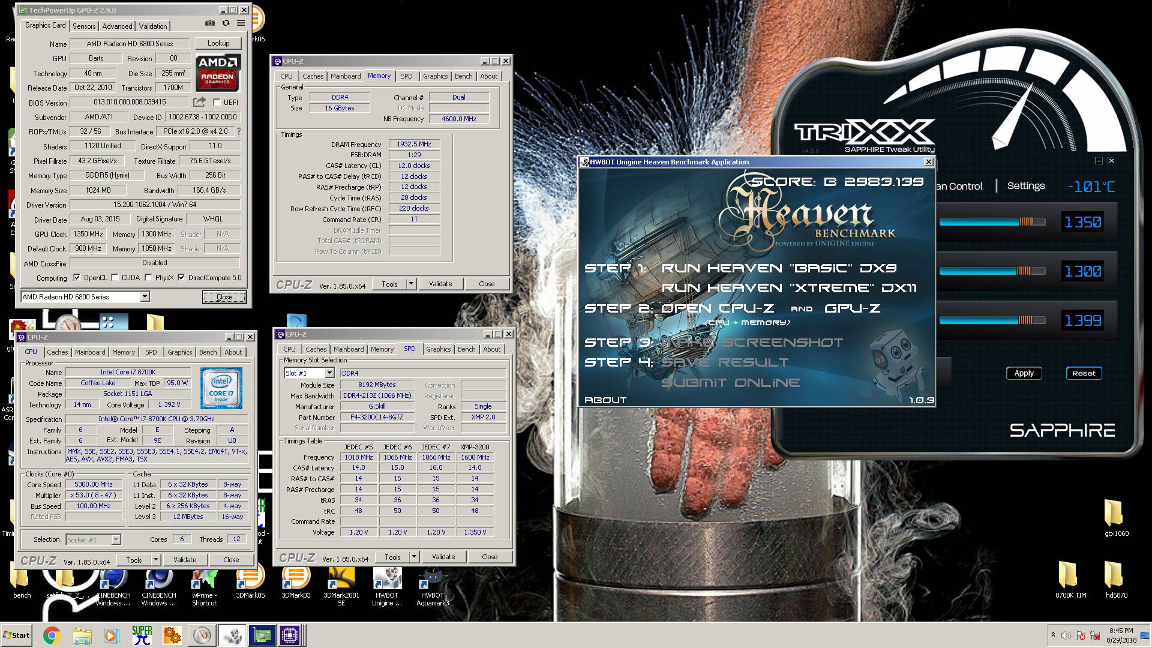Click the 1350 value field in TRIXX
Viewport: 1152px width, 648px height.
coord(1083,223)
